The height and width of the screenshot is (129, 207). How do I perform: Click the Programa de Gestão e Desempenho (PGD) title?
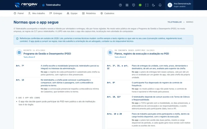tap(47, 53)
